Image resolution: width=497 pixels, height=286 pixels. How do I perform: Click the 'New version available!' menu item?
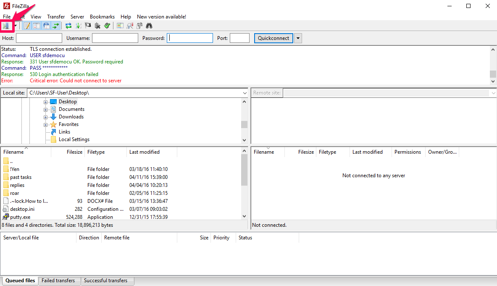(x=161, y=17)
